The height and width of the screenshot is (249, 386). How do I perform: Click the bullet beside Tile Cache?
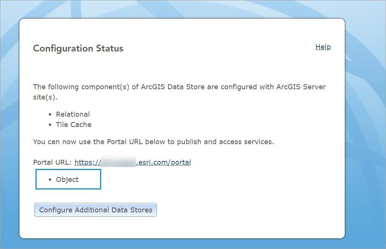[50, 125]
